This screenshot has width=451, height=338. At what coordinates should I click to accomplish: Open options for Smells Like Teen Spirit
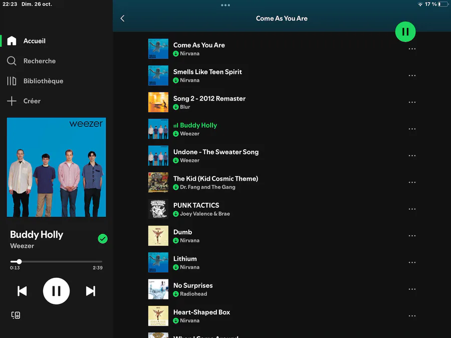pos(412,76)
